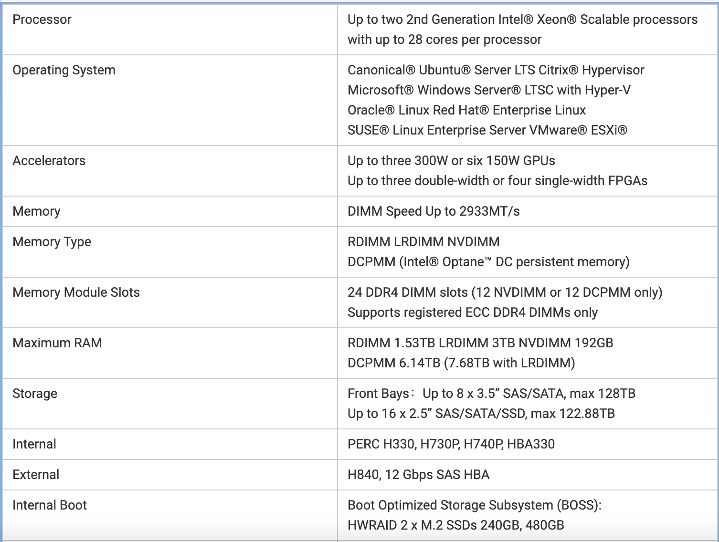This screenshot has height=542, width=719.
Task: Click the RDIMM 1.53TB LRDIMM 3TB line
Action: [x=480, y=343]
